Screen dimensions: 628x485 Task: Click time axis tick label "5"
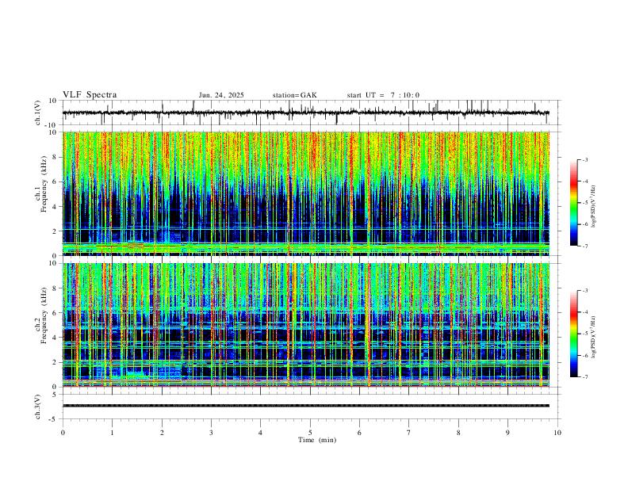tap(310, 433)
